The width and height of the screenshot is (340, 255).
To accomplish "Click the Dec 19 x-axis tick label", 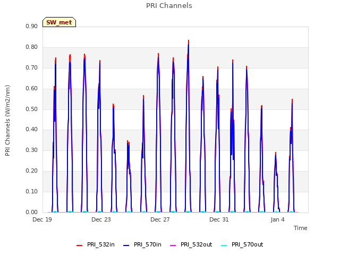I will 42,219.
